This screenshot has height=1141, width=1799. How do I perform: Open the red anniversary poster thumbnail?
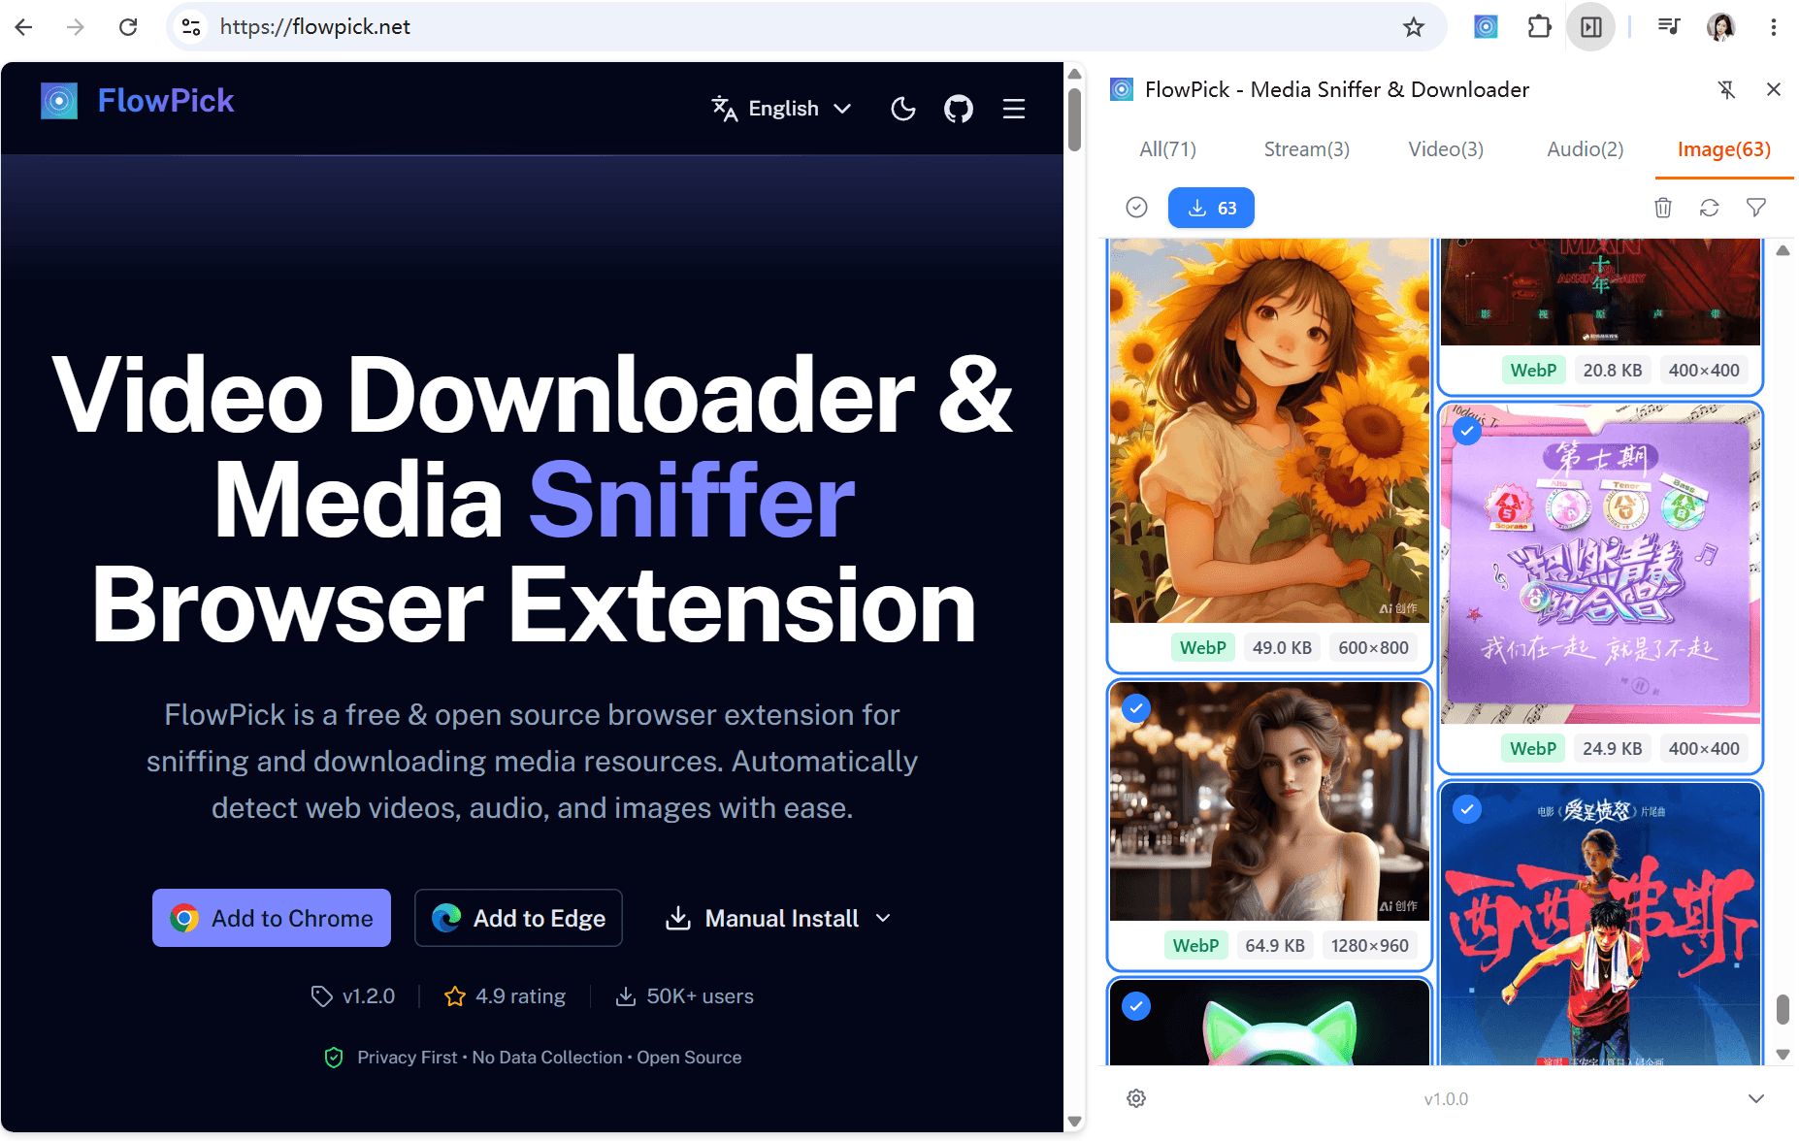pyautogui.click(x=1601, y=292)
